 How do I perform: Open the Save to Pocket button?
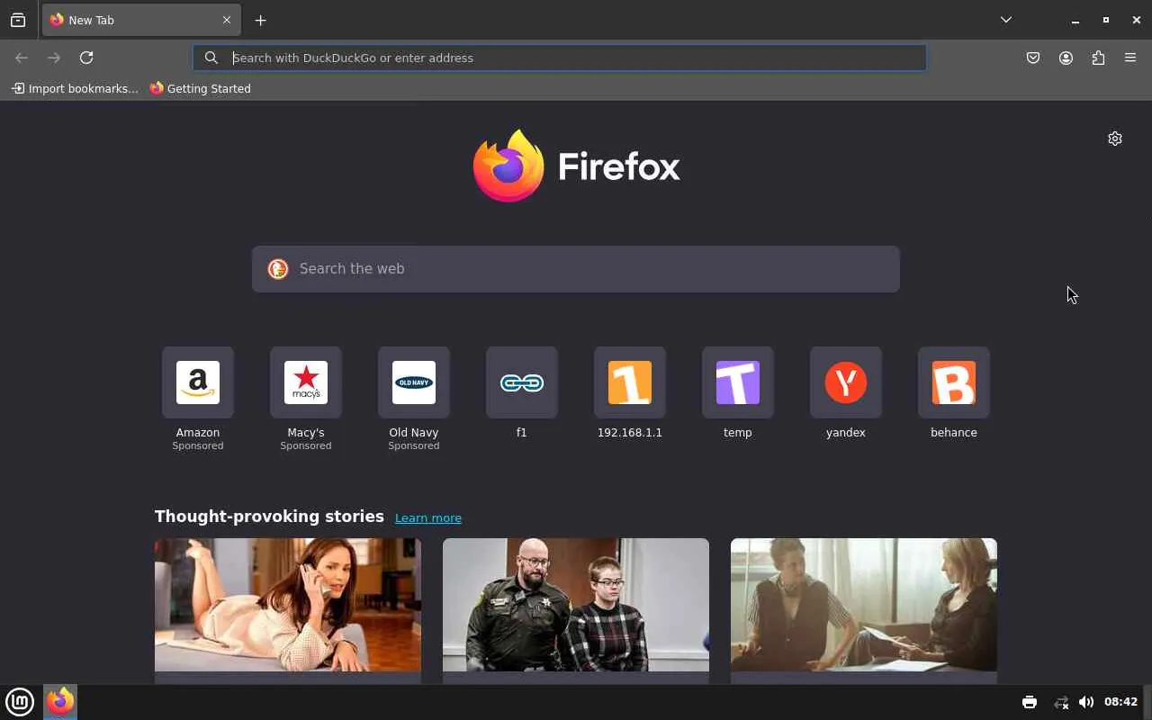coord(1033,58)
